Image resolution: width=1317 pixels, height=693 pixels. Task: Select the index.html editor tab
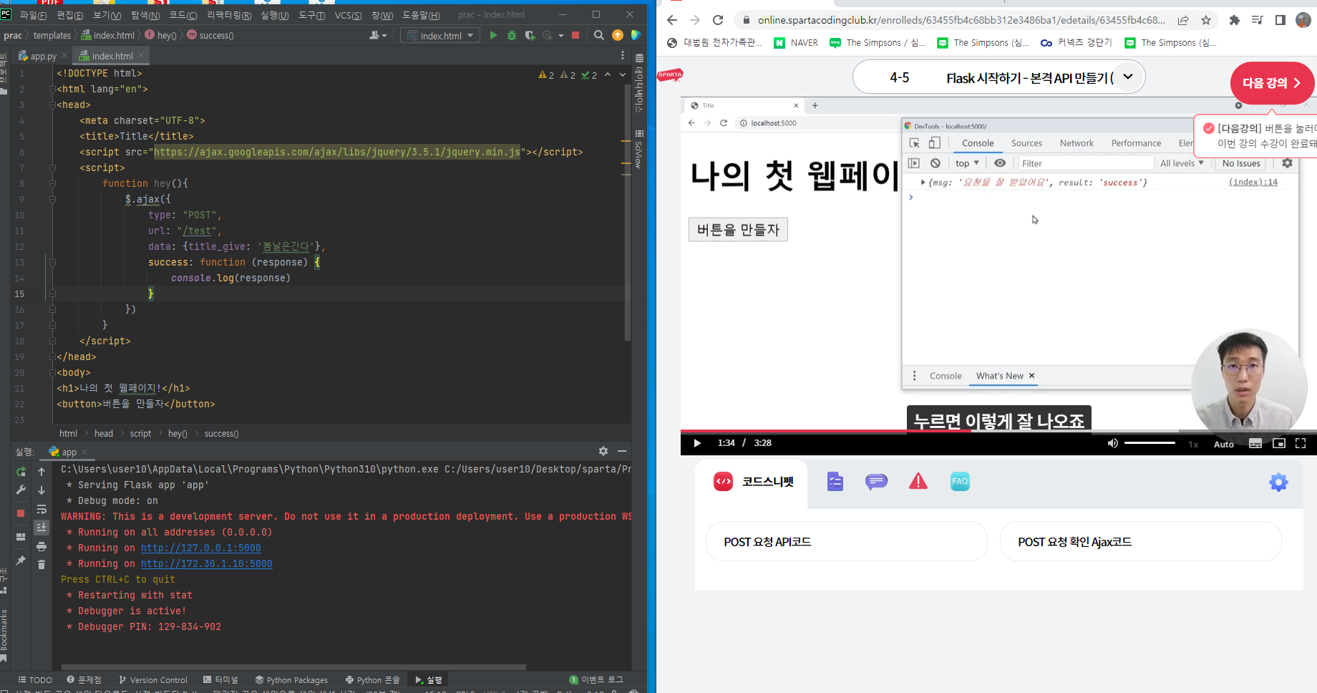[112, 56]
